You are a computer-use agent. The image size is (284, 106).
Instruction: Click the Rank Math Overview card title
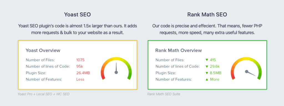[x=178, y=50]
